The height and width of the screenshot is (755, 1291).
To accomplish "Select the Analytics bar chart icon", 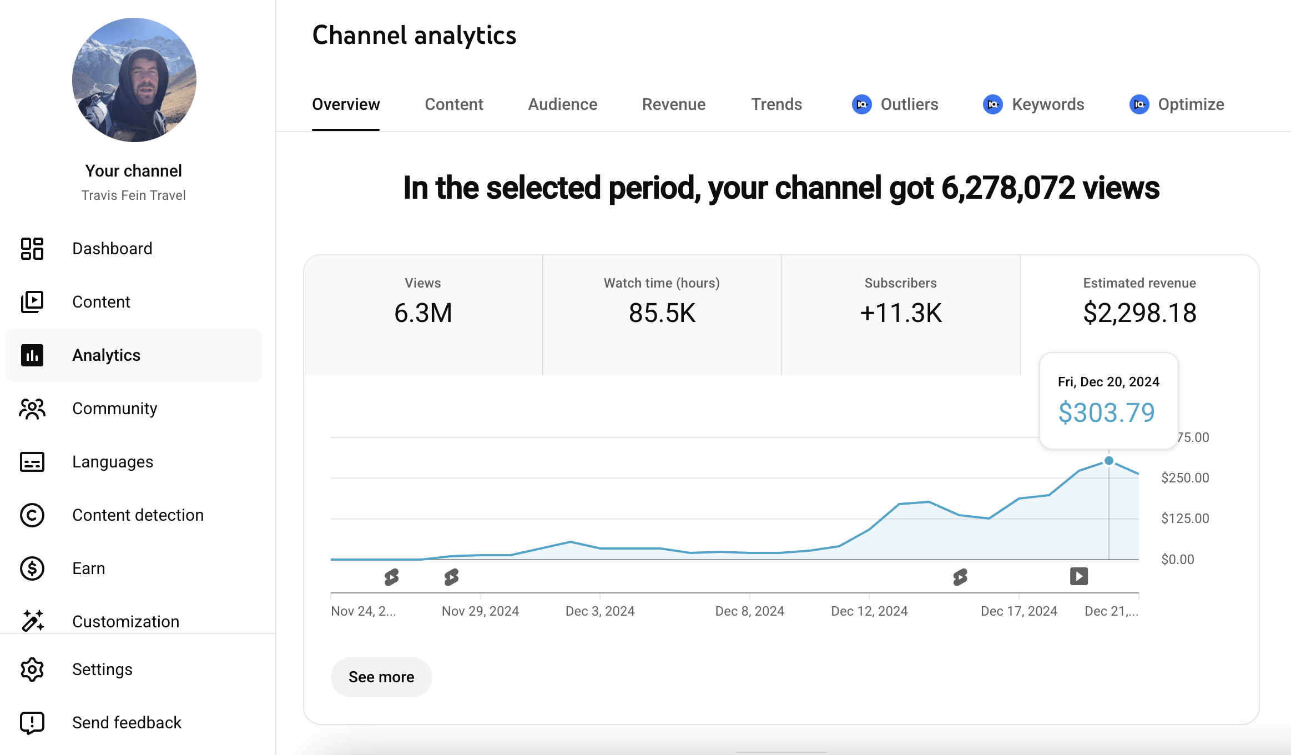I will tap(32, 355).
